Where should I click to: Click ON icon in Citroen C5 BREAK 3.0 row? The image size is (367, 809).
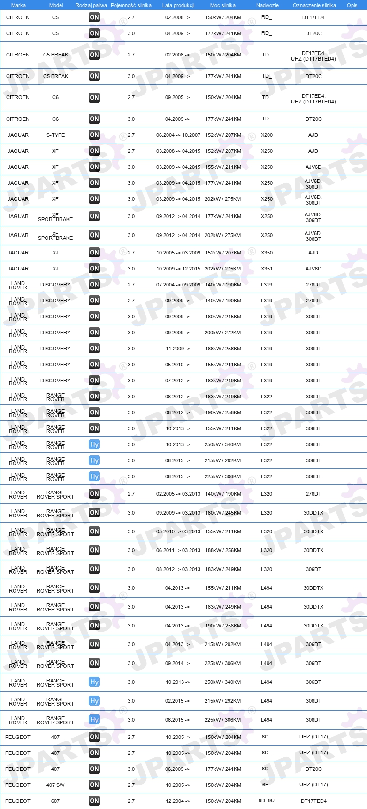point(94,76)
